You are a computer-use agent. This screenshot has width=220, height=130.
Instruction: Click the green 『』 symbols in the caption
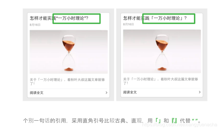tap(174, 121)
